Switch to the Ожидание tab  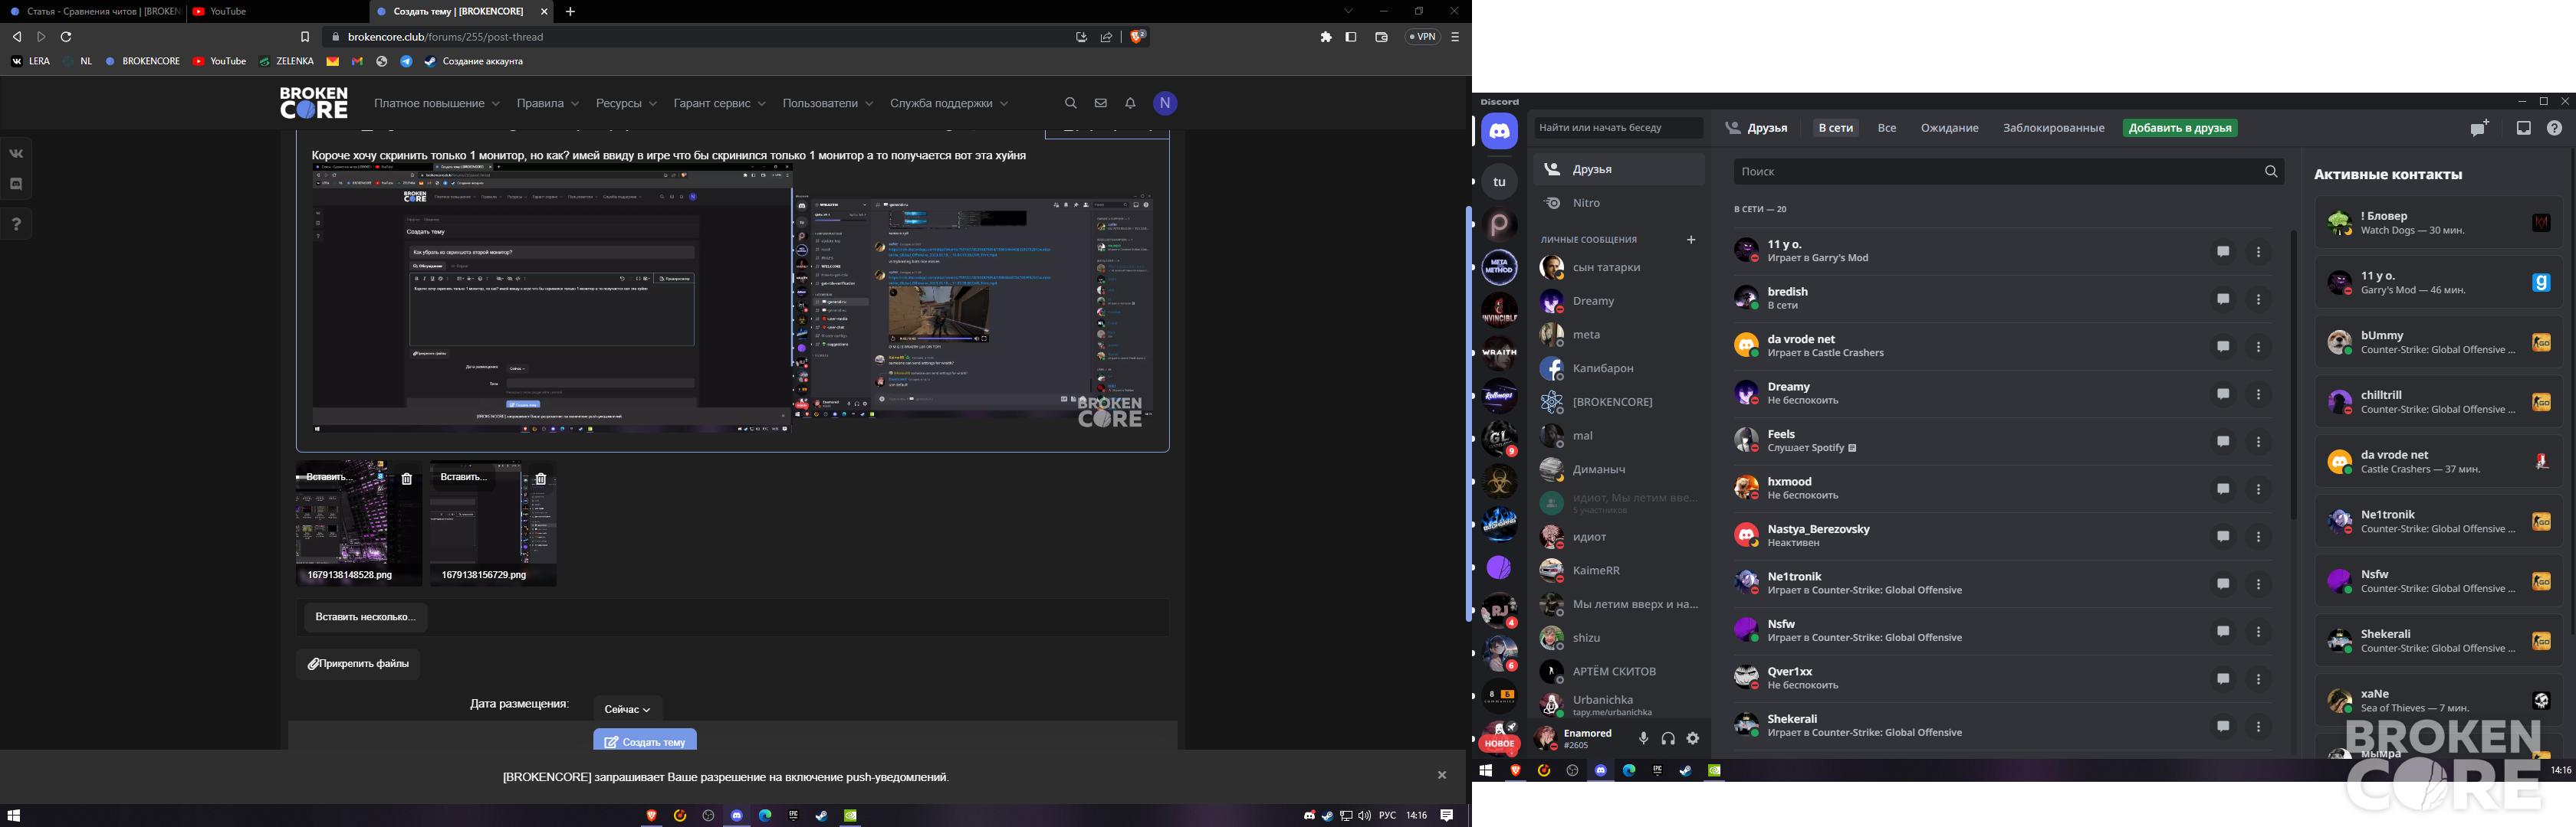(1950, 128)
